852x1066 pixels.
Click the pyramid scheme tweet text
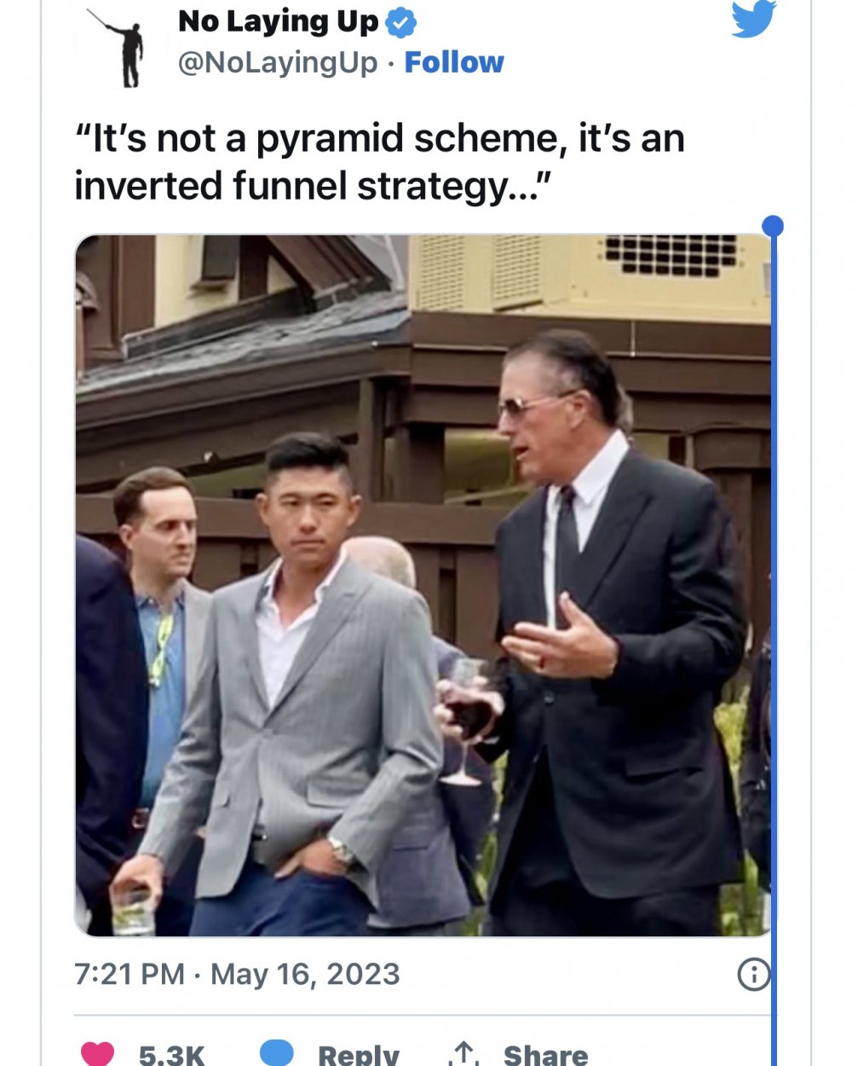click(x=380, y=162)
